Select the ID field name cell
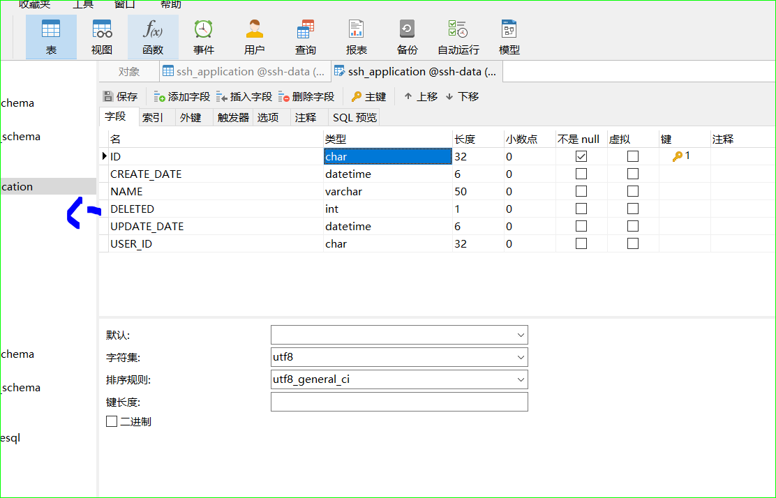The image size is (776, 498). (x=216, y=156)
